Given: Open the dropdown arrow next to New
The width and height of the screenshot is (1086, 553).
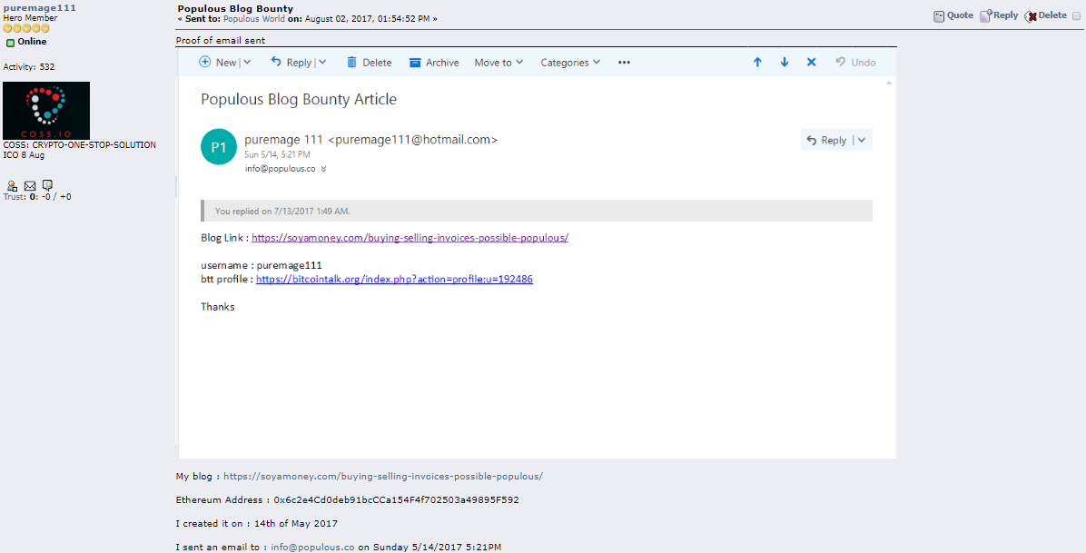Looking at the screenshot, I should pyautogui.click(x=247, y=63).
